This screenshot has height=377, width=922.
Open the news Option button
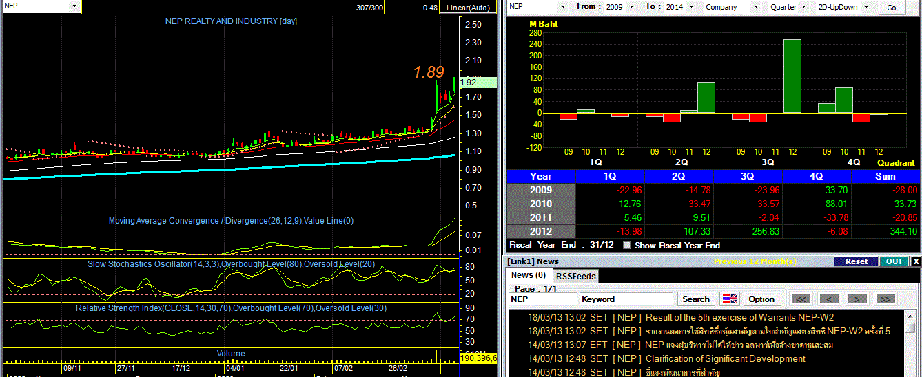[761, 299]
